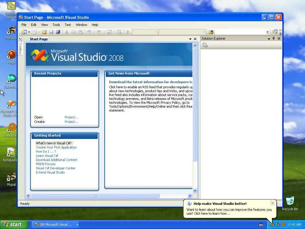Open the View menu
This screenshot has width=305, height=229.
point(44,25)
